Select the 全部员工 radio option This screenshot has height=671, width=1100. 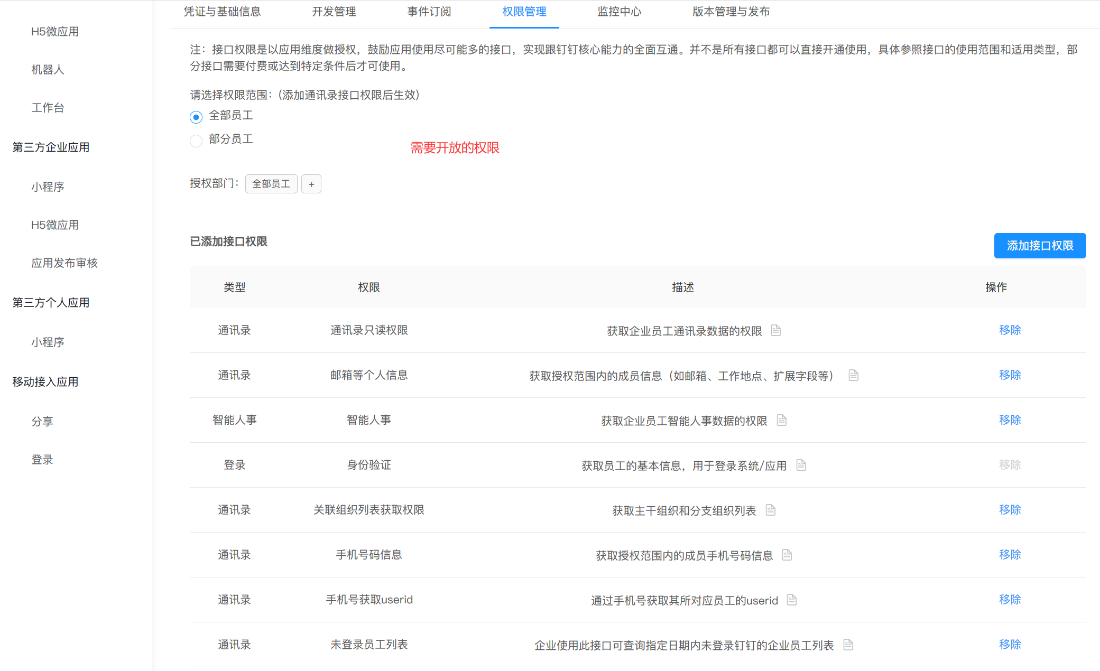[x=196, y=117]
